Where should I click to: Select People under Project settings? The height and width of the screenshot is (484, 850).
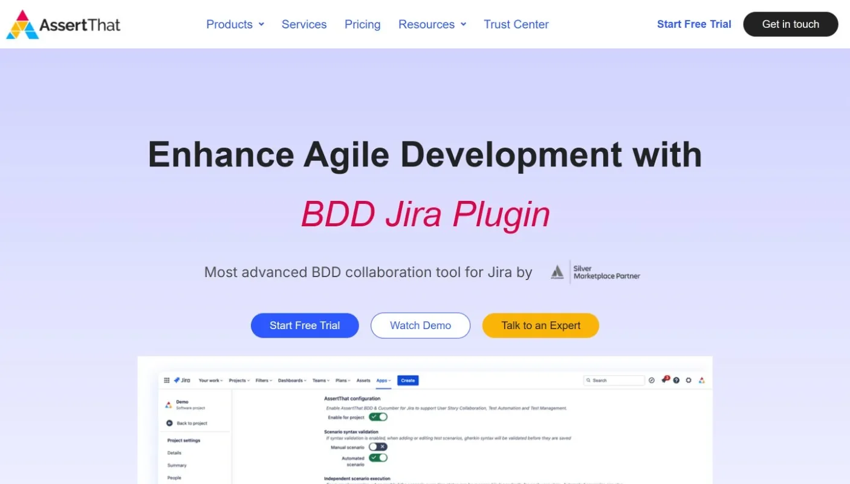pyautogui.click(x=174, y=477)
